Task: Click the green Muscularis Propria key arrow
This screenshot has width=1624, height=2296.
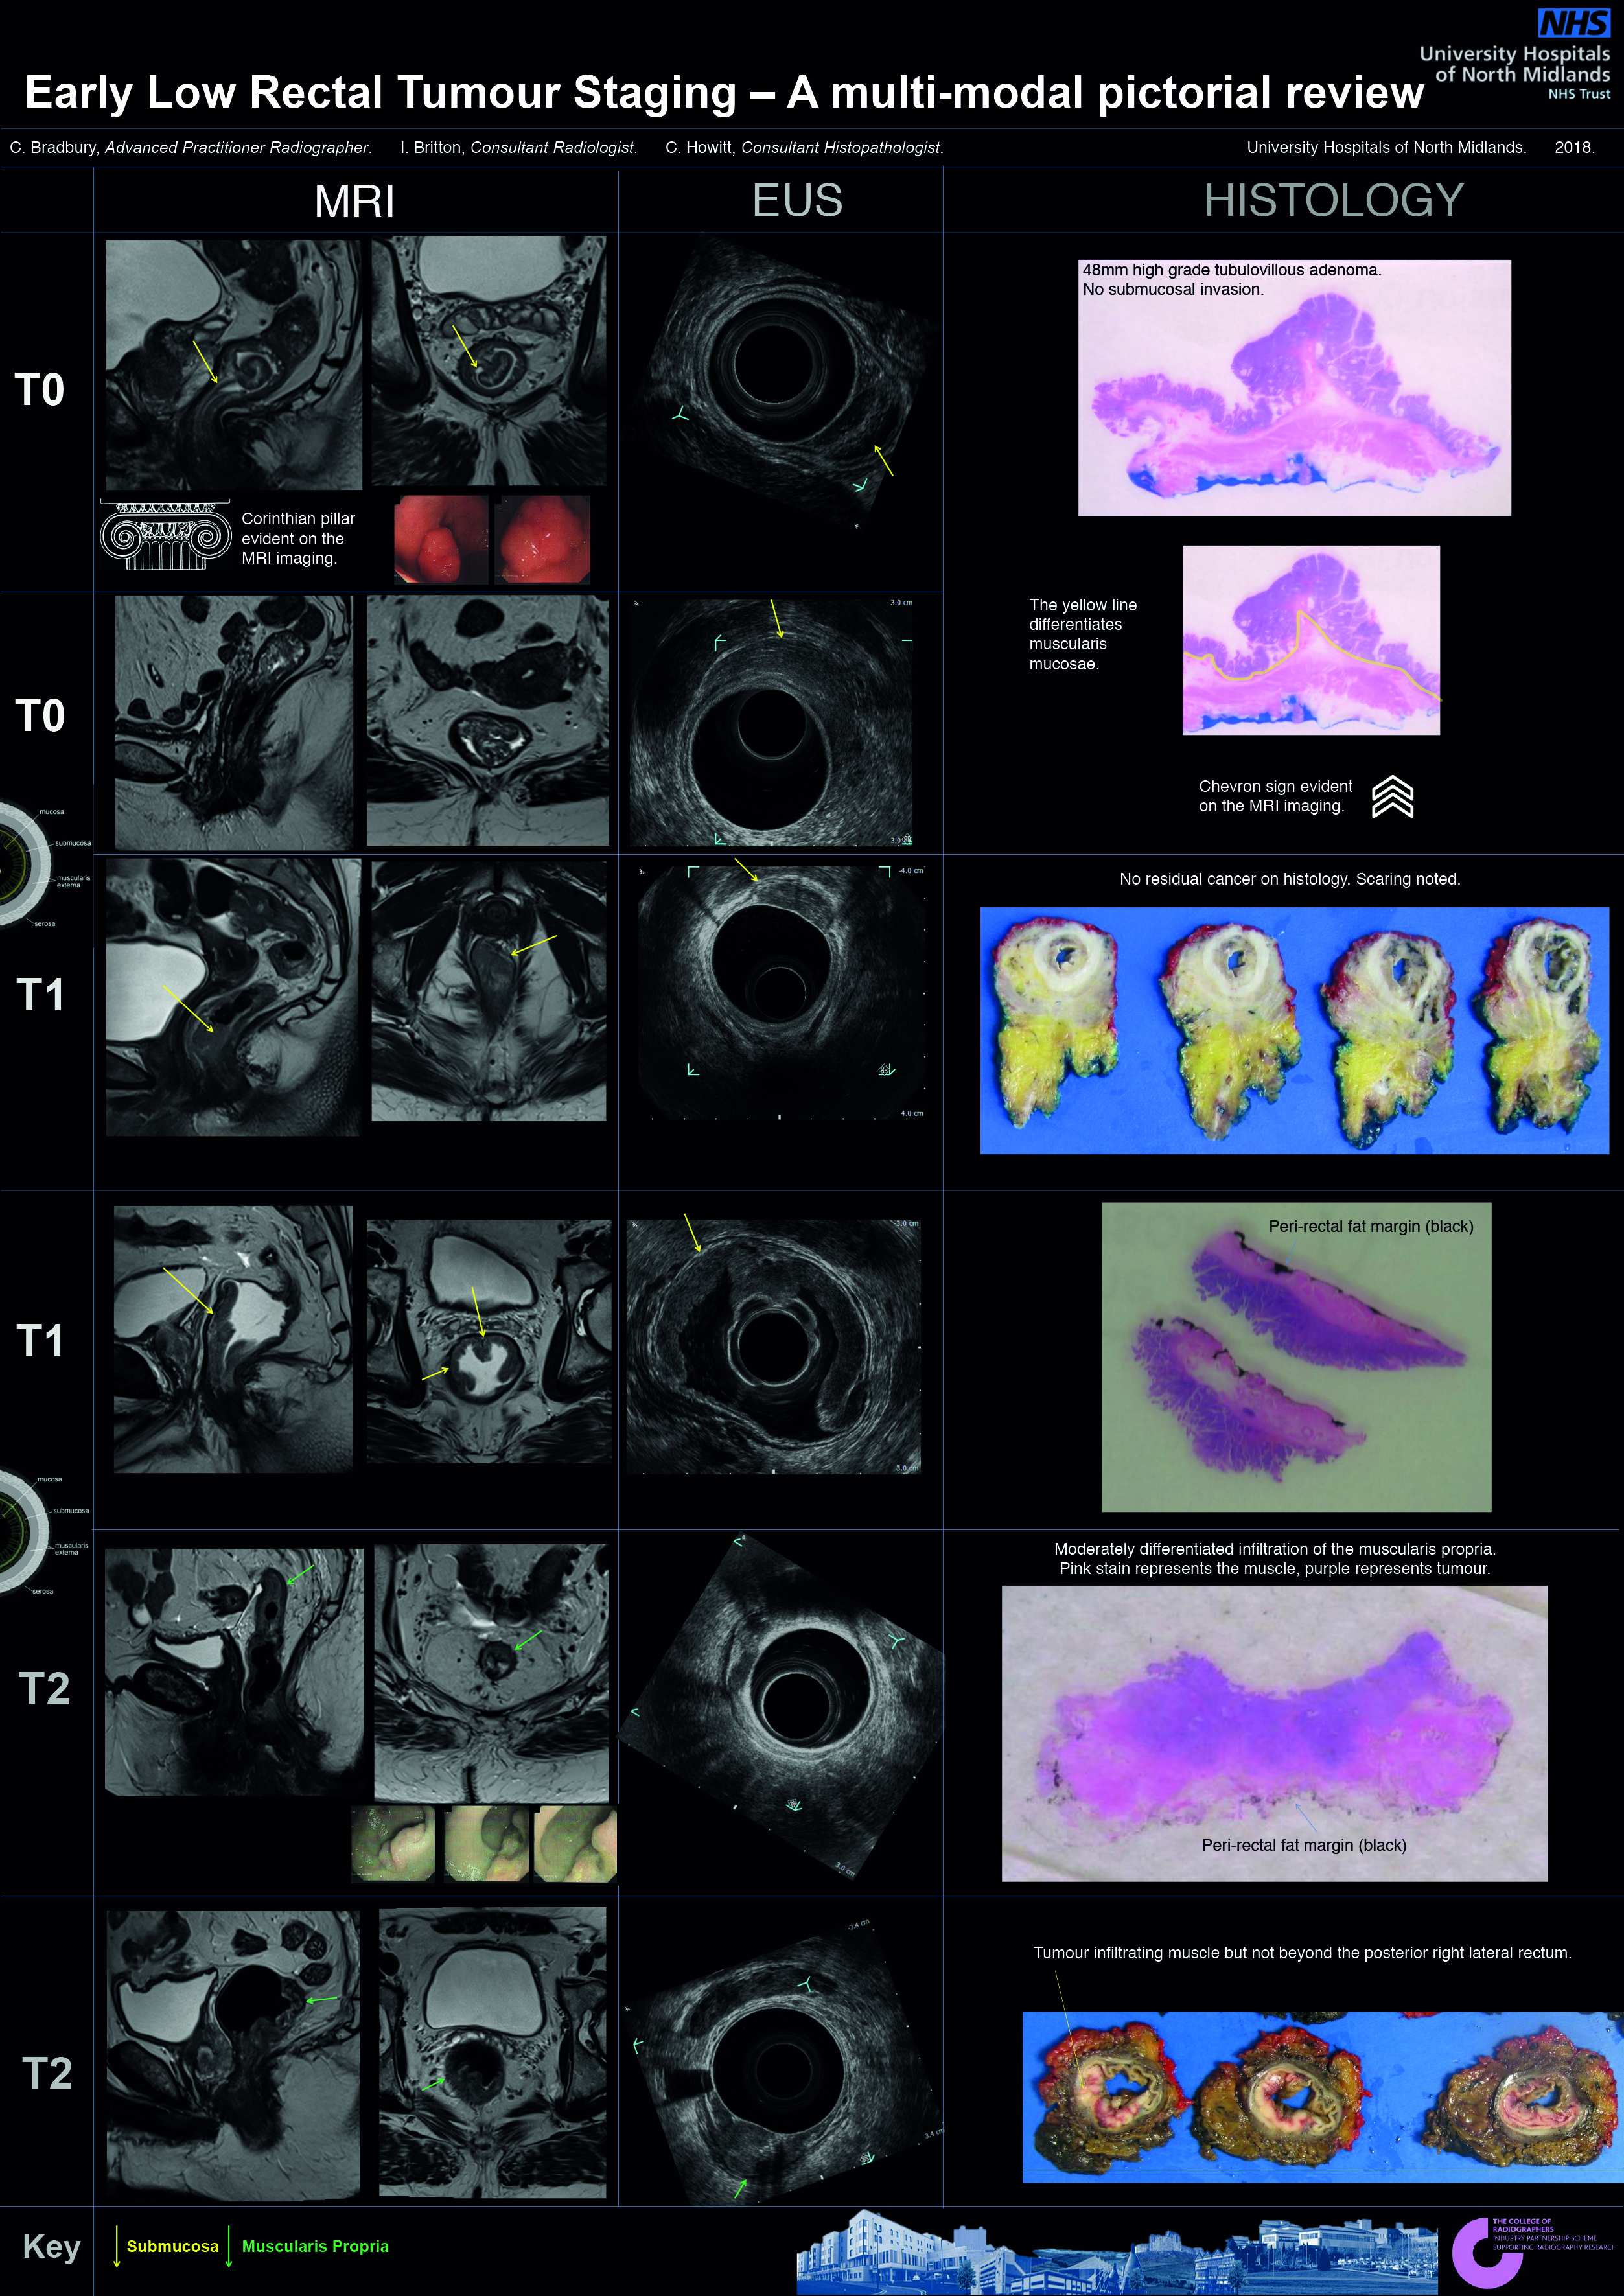Action: click(x=229, y=2246)
